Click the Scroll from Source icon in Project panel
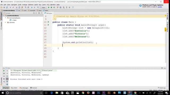The image size is (170, 95). click(34, 13)
